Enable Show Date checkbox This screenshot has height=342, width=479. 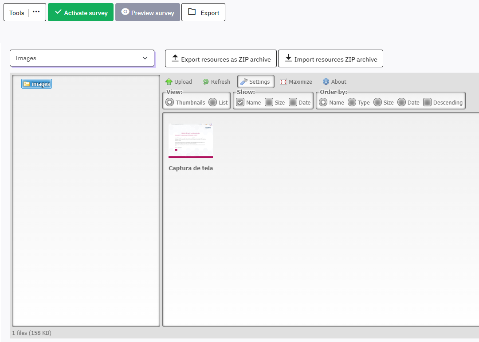coord(293,102)
